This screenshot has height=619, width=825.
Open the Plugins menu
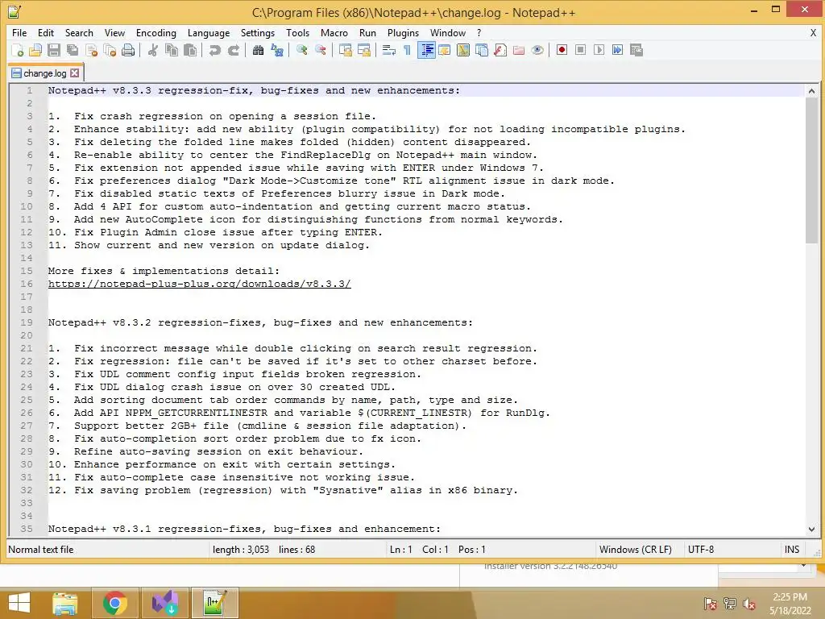pyautogui.click(x=403, y=32)
